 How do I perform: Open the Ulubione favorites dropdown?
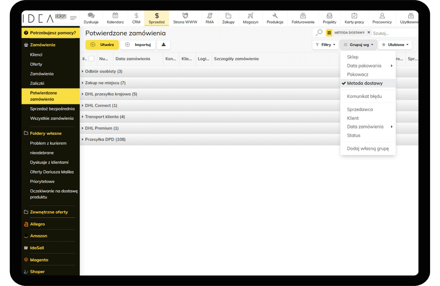coord(395,45)
